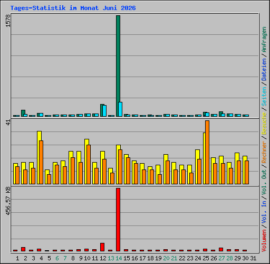The image size is (270, 264).
Task: Click the red Volumen bar for day 27
Action: click(x=221, y=250)
